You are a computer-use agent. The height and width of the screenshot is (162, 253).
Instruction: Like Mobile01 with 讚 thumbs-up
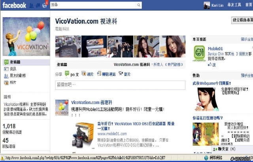click(x=211, y=65)
